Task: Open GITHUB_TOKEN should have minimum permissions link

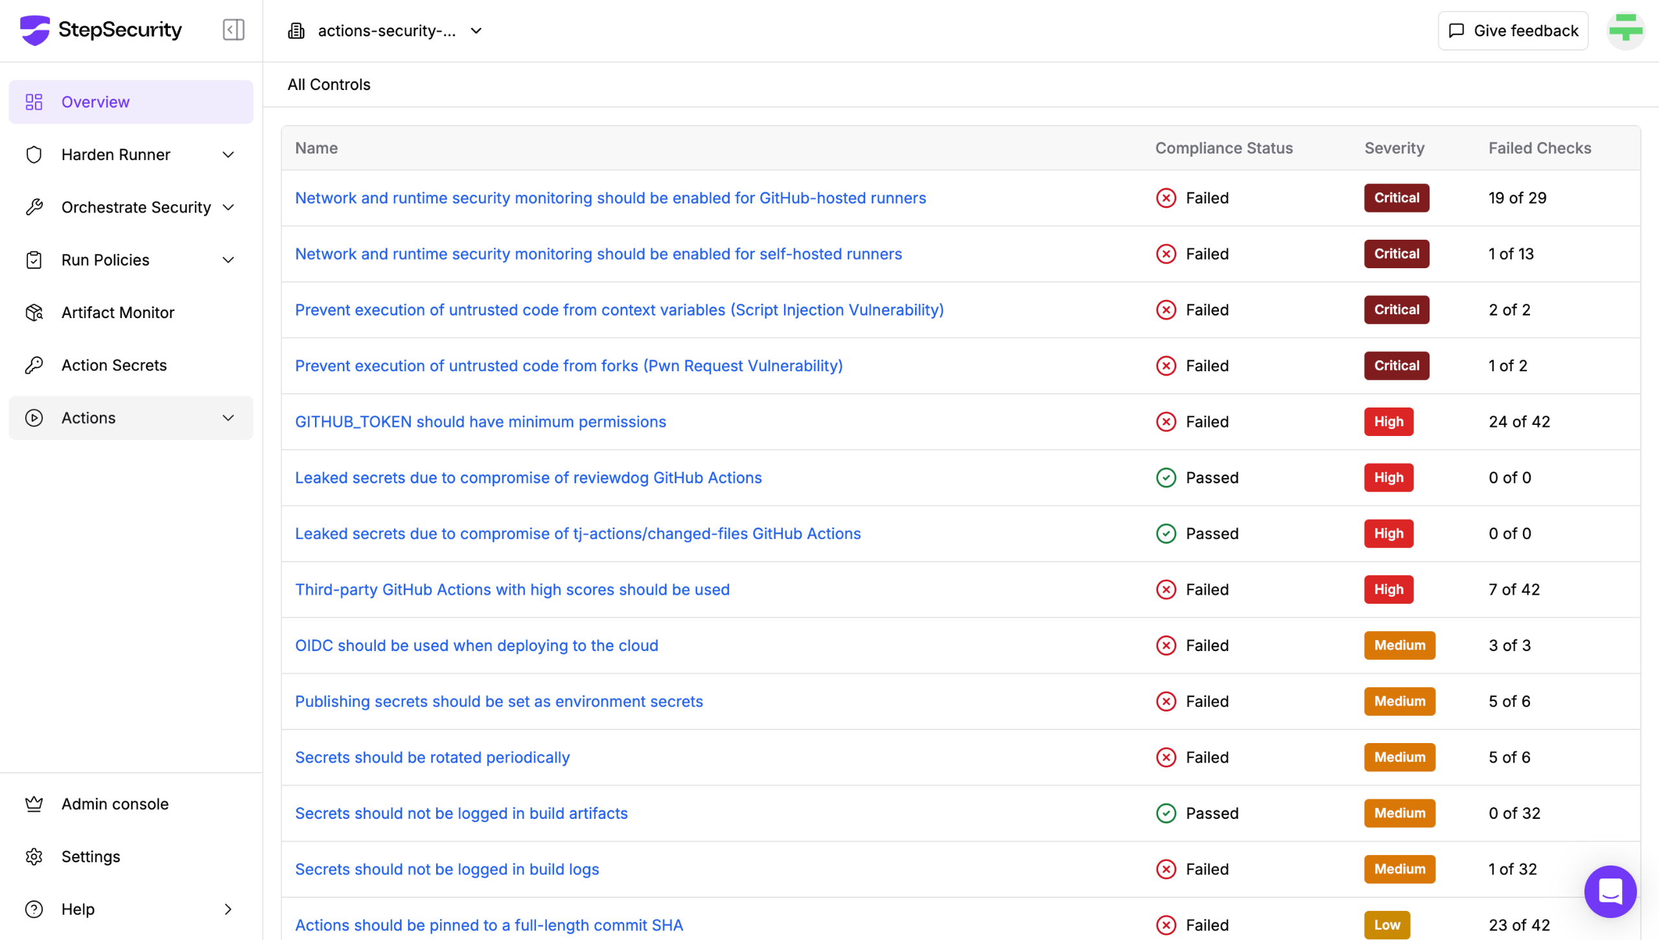Action: (480, 422)
